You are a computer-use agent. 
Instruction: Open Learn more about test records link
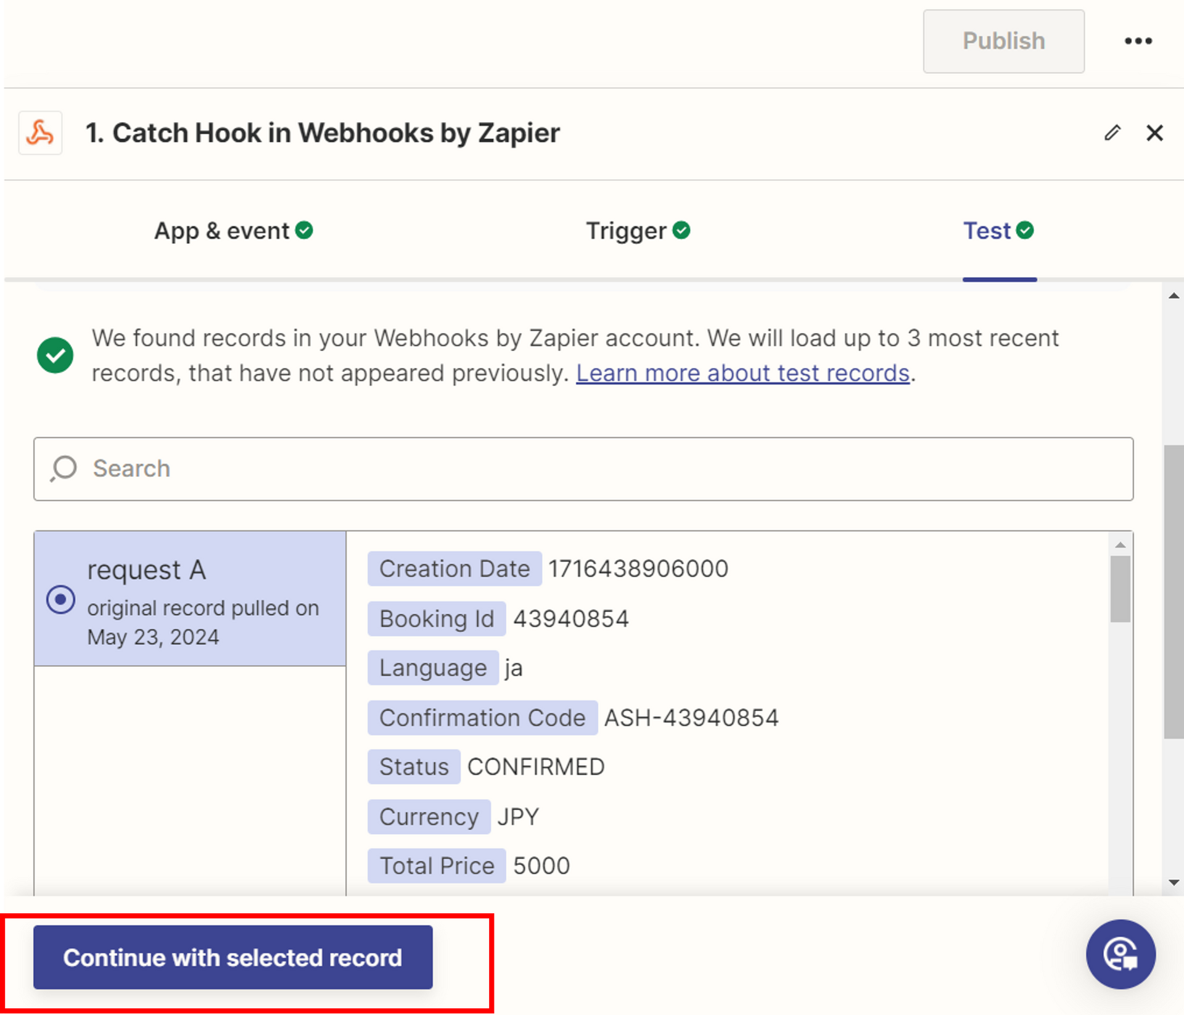click(x=742, y=373)
